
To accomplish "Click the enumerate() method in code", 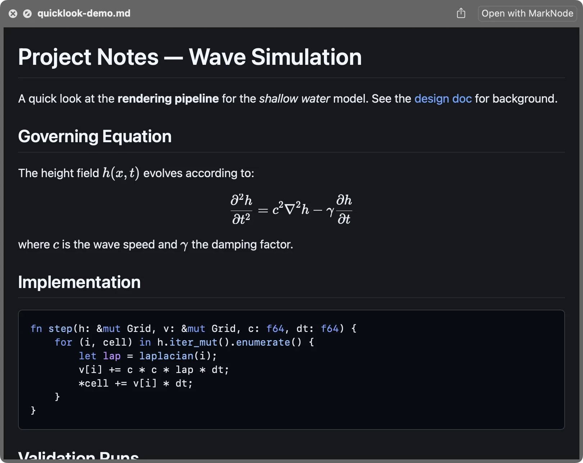I will pyautogui.click(x=269, y=342).
